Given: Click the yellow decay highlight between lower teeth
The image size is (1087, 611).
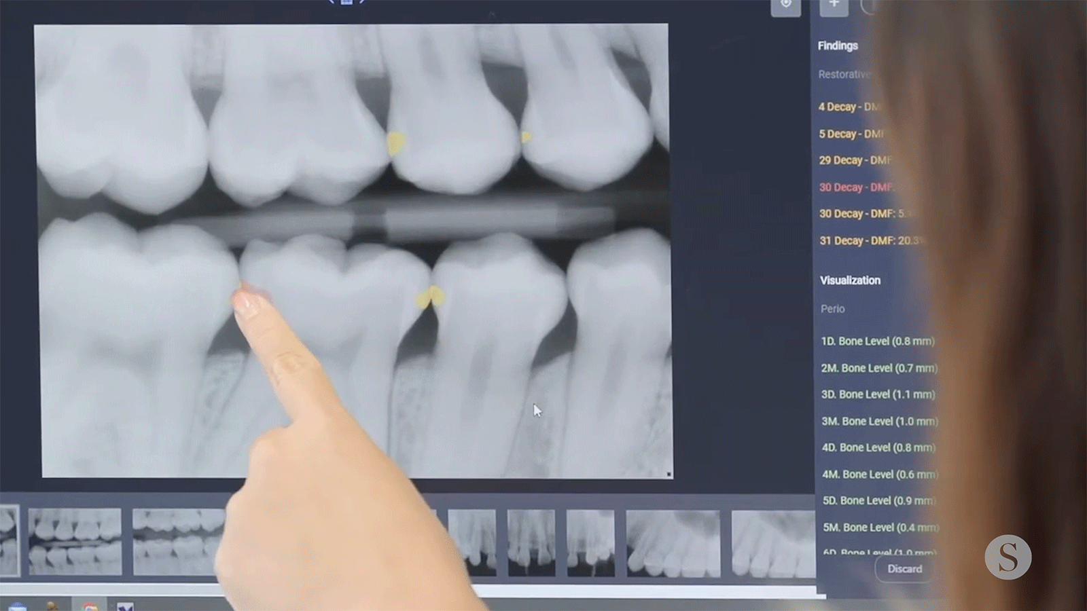Looking at the screenshot, I should 430,297.
